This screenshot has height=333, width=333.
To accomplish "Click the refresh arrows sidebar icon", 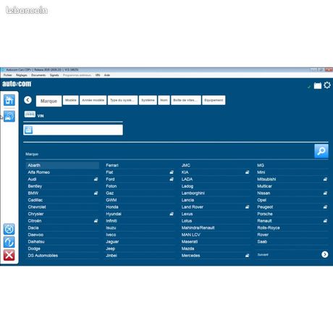I will click(x=9, y=242).
